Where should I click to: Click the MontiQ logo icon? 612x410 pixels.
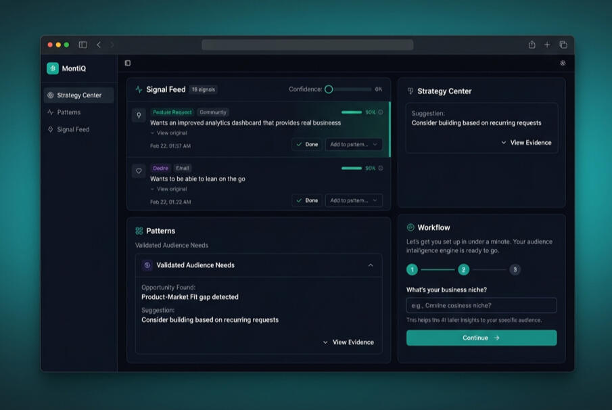(x=53, y=68)
